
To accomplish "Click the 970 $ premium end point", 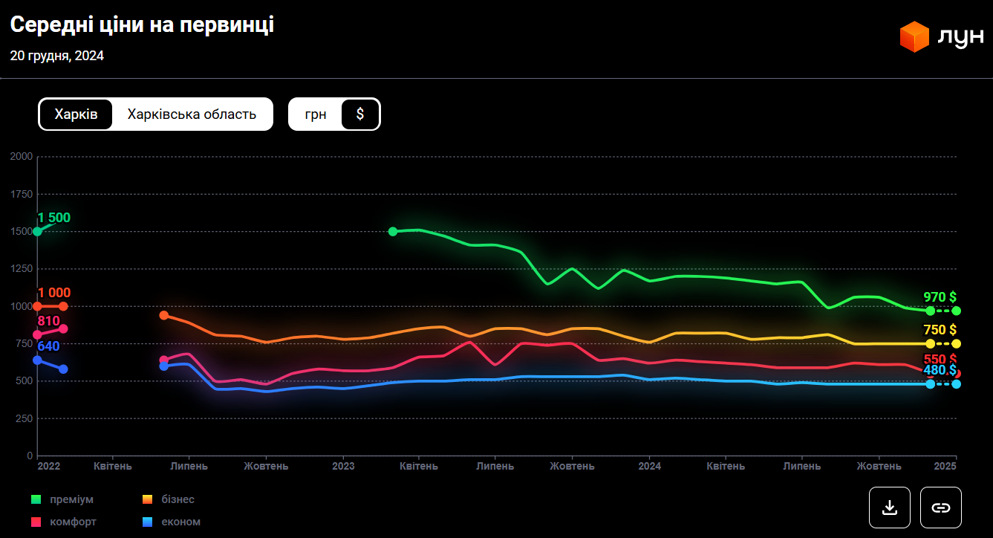I will point(957,311).
